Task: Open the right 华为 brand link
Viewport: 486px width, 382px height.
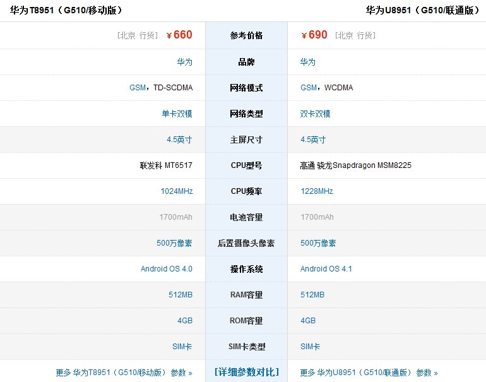Action: (308, 62)
